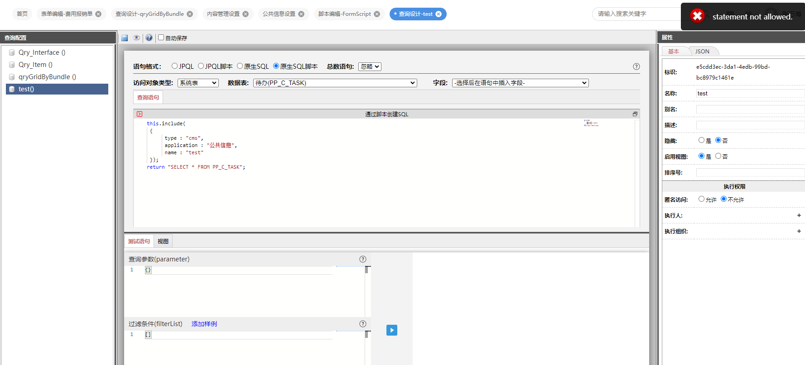Screen dimensions: 805x365
Task: Close the 查询设计-qryGridByBundle tab
Action: pos(190,14)
